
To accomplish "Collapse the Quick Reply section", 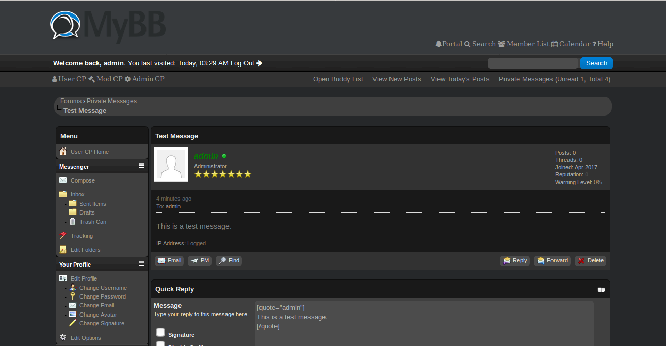I will [601, 289].
